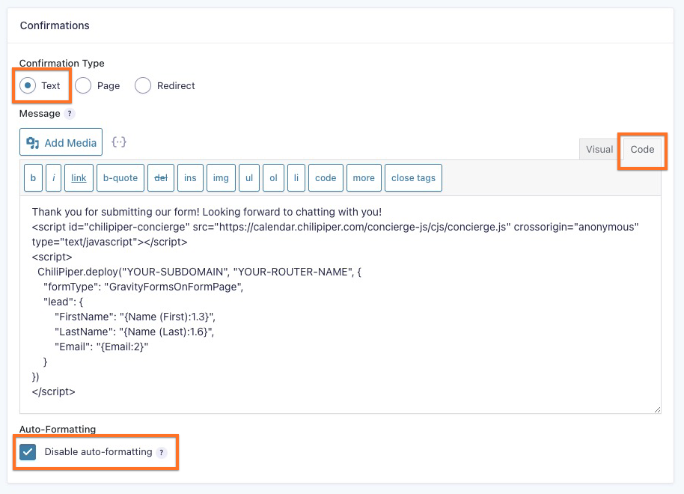This screenshot has width=684, height=494.
Task: Insert a hyperlink using link button
Action: point(79,178)
